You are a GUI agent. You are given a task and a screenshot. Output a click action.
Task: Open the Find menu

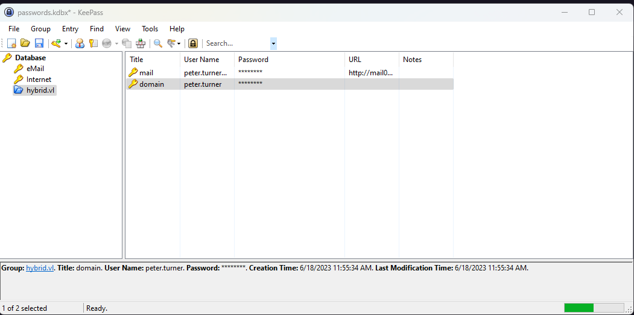click(x=97, y=29)
